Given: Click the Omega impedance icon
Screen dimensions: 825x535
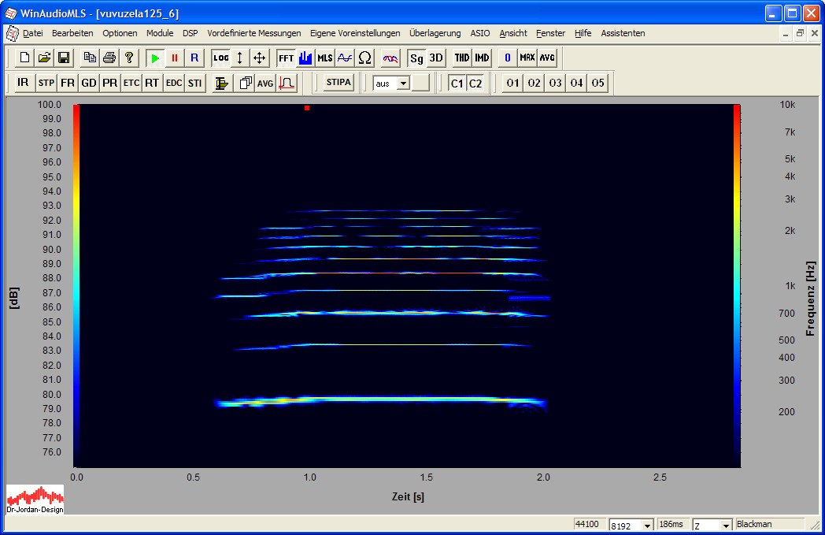Looking at the screenshot, I should 365,58.
